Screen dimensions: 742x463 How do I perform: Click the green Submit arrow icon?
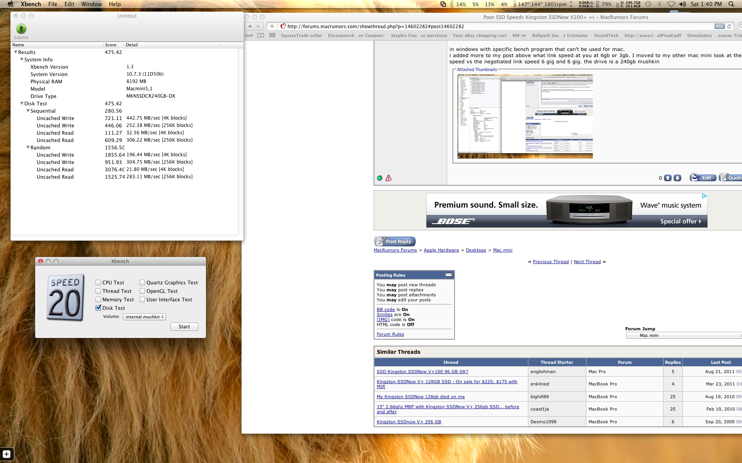pos(21,29)
